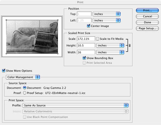Click the bottom-left bounding box handle
This screenshot has height=125, width=161.
[x=6, y=53]
